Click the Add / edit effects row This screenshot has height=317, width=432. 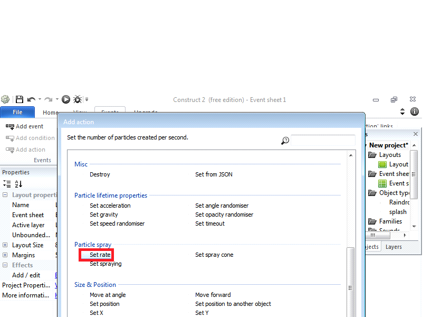(x=28, y=275)
